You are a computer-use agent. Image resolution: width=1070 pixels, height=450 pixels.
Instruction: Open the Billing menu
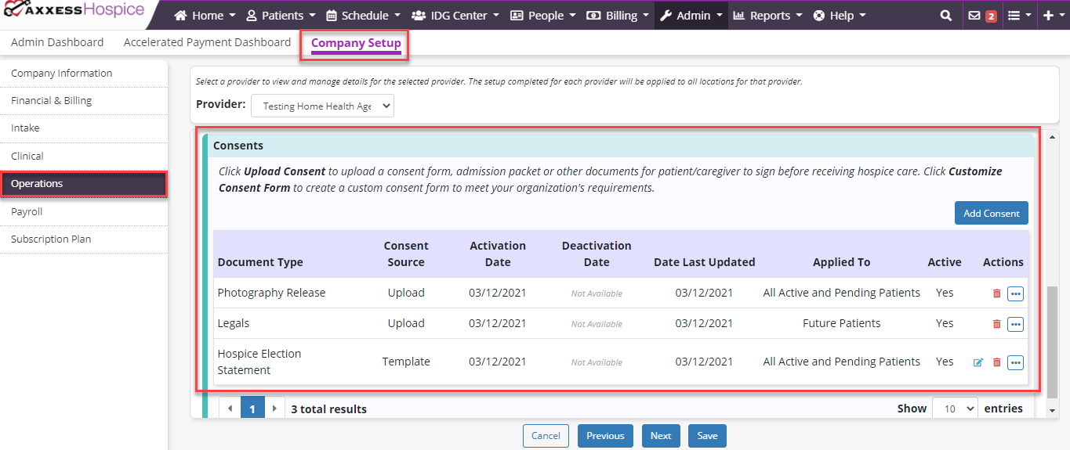point(617,16)
